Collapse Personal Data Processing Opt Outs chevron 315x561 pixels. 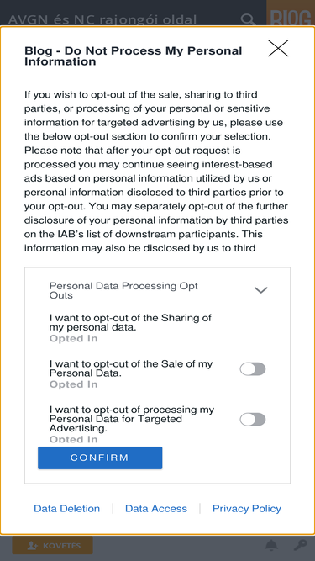tap(260, 290)
